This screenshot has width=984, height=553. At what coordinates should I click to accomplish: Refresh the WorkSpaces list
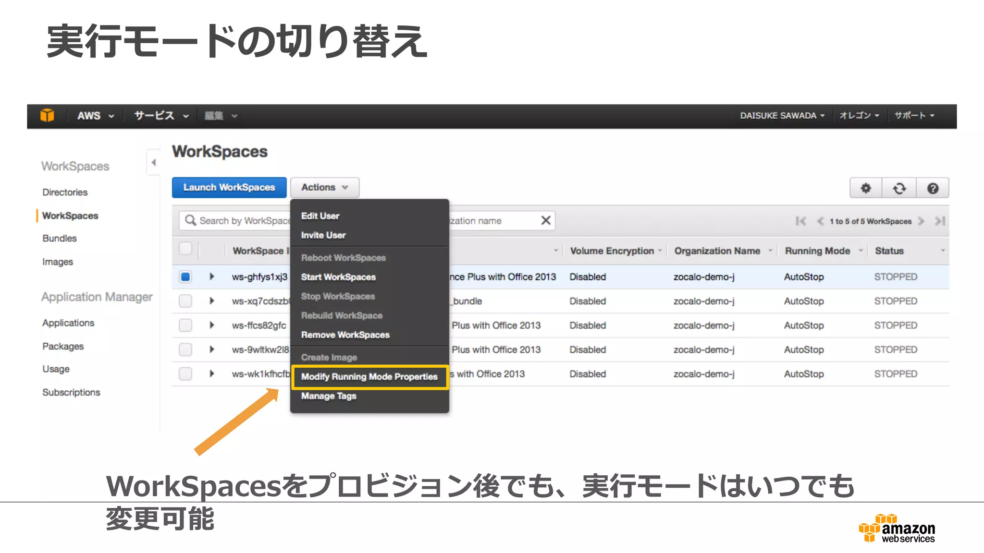tap(899, 188)
